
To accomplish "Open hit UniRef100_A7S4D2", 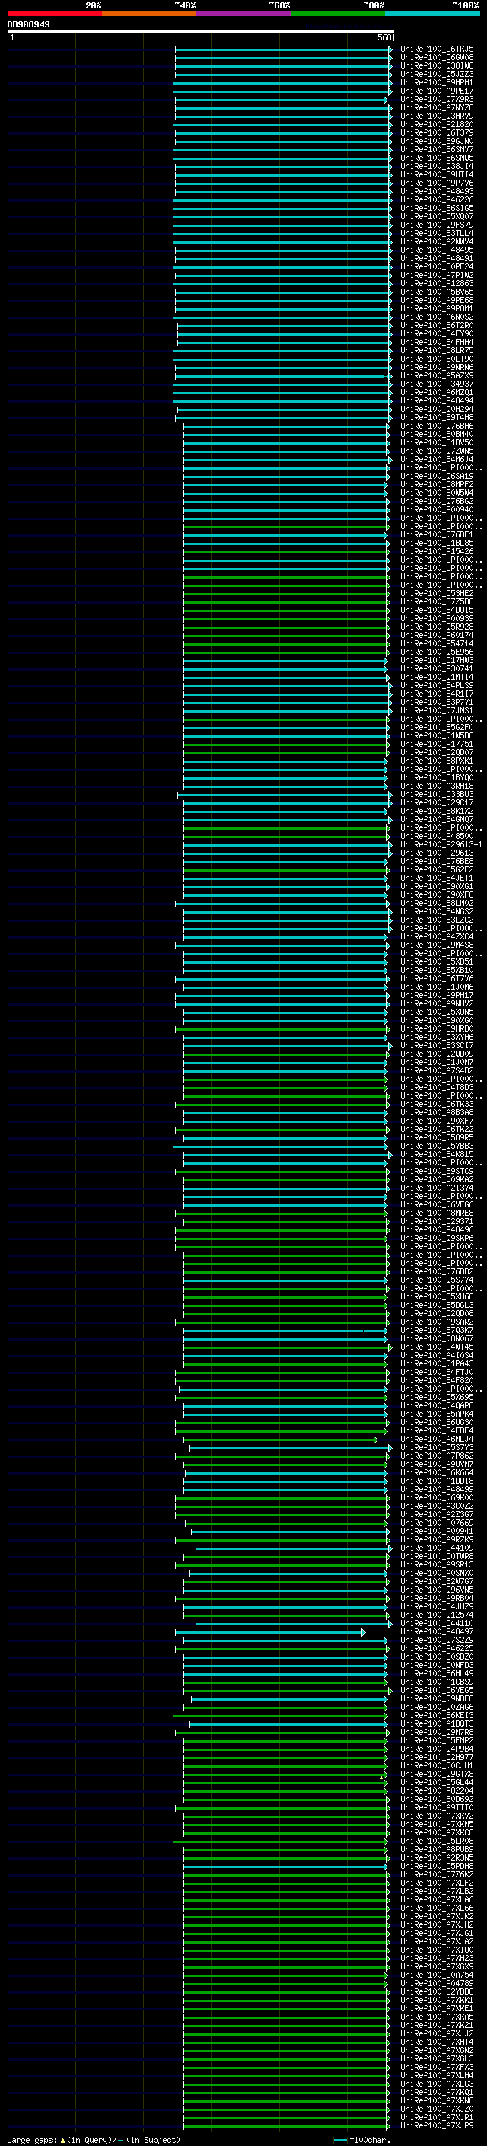I will [436, 1070].
